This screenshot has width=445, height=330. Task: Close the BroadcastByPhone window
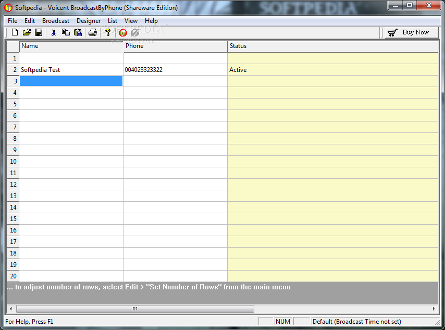[x=428, y=6]
